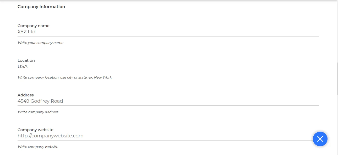
Task: Focus the Company name field with XYZ Ltd
Action: [168, 32]
